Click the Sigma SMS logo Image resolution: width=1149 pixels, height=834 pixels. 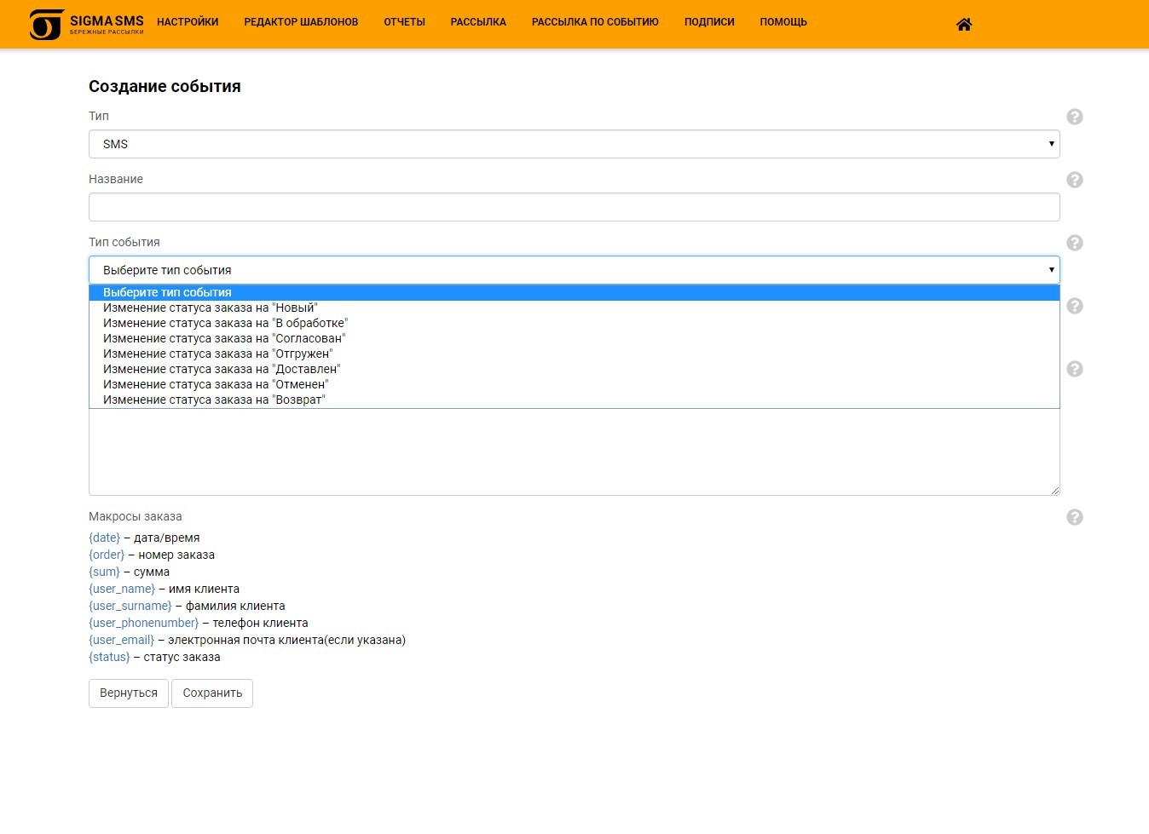87,24
